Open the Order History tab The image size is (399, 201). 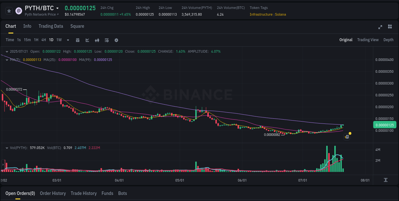pos(53,193)
